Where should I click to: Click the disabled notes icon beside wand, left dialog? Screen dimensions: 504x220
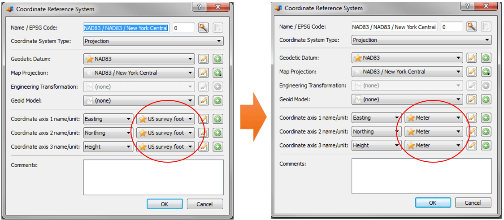(218, 28)
